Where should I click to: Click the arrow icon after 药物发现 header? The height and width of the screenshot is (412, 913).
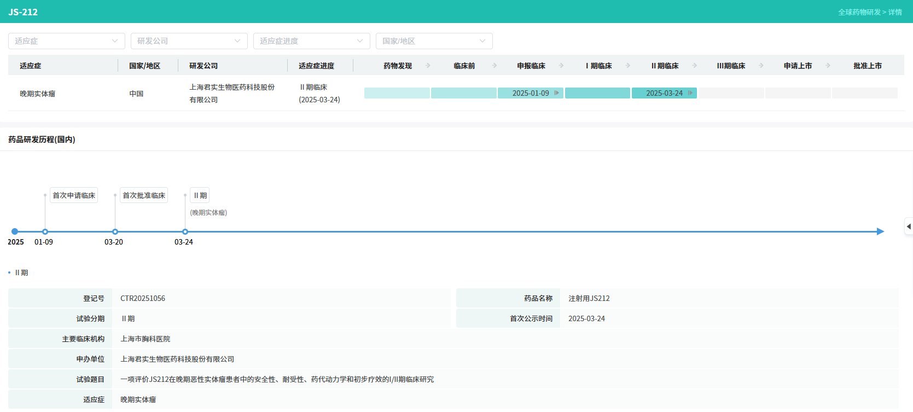(x=428, y=66)
